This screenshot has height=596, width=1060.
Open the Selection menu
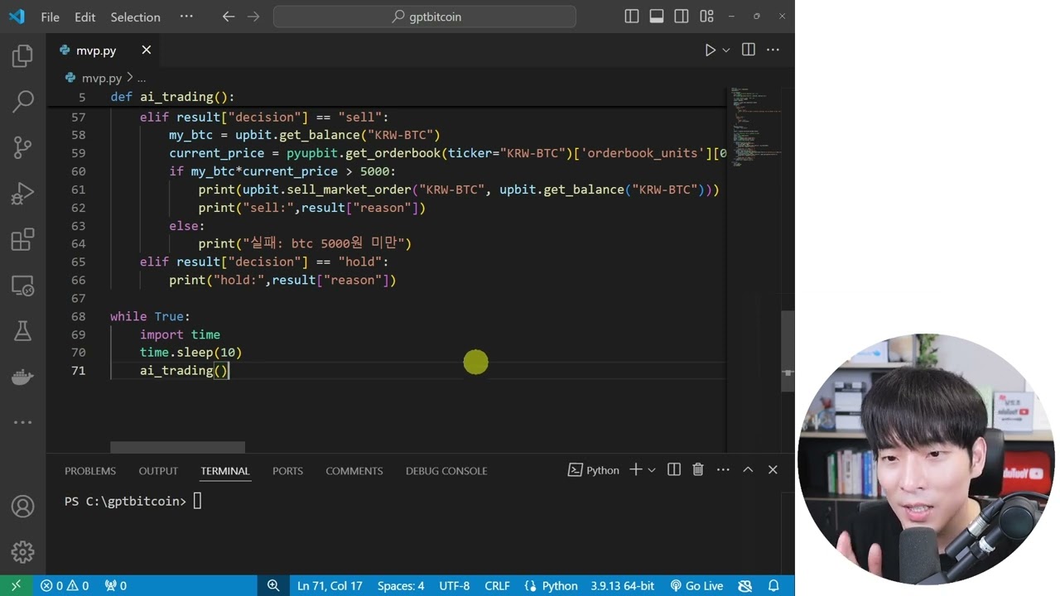pos(135,17)
